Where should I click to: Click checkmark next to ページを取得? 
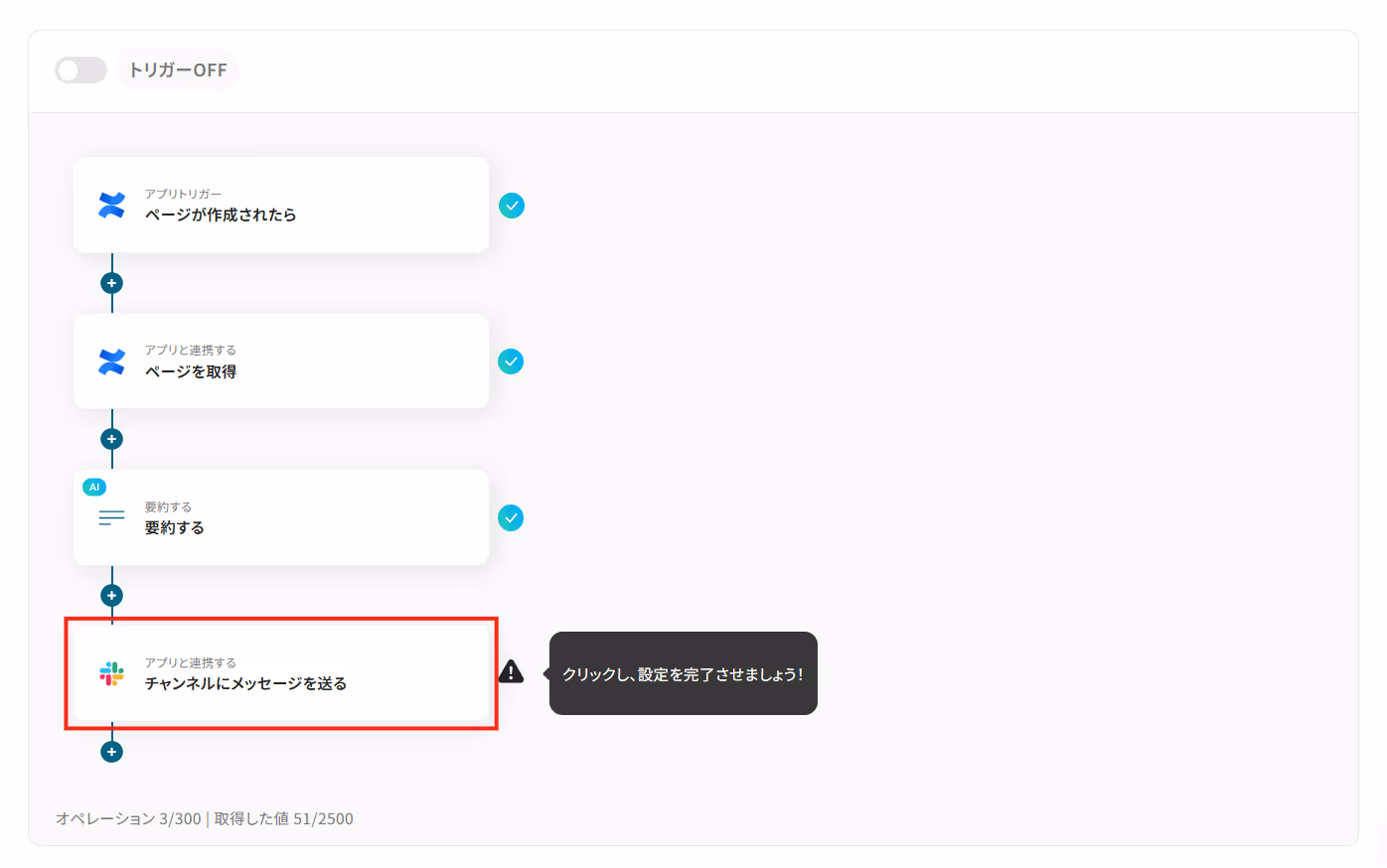click(x=511, y=362)
